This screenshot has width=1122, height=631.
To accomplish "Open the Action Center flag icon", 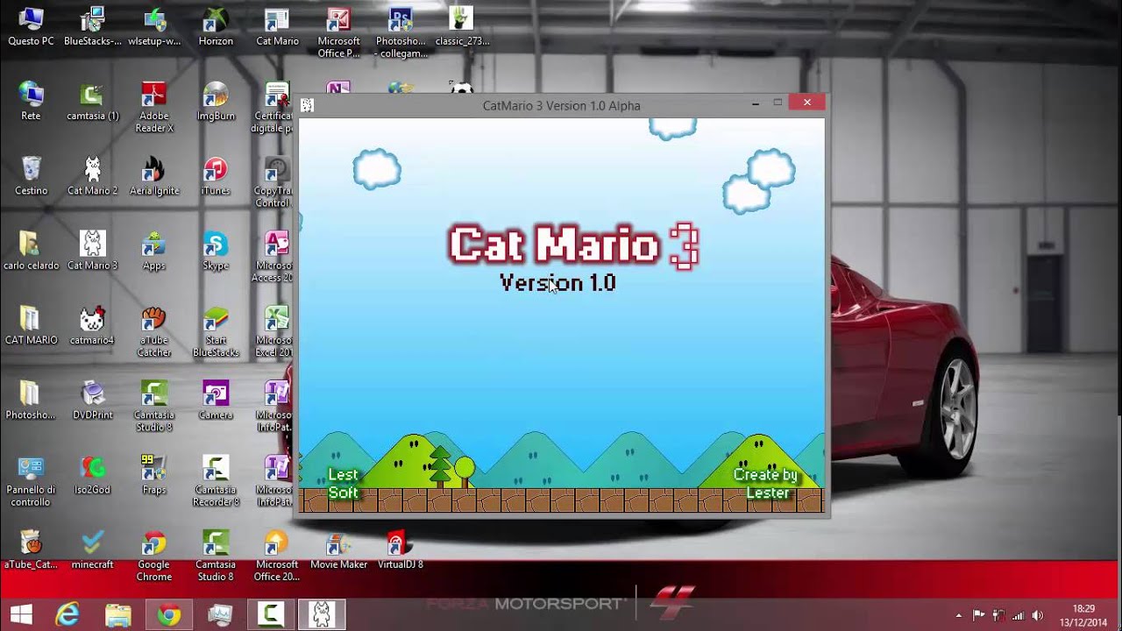I will [x=978, y=615].
